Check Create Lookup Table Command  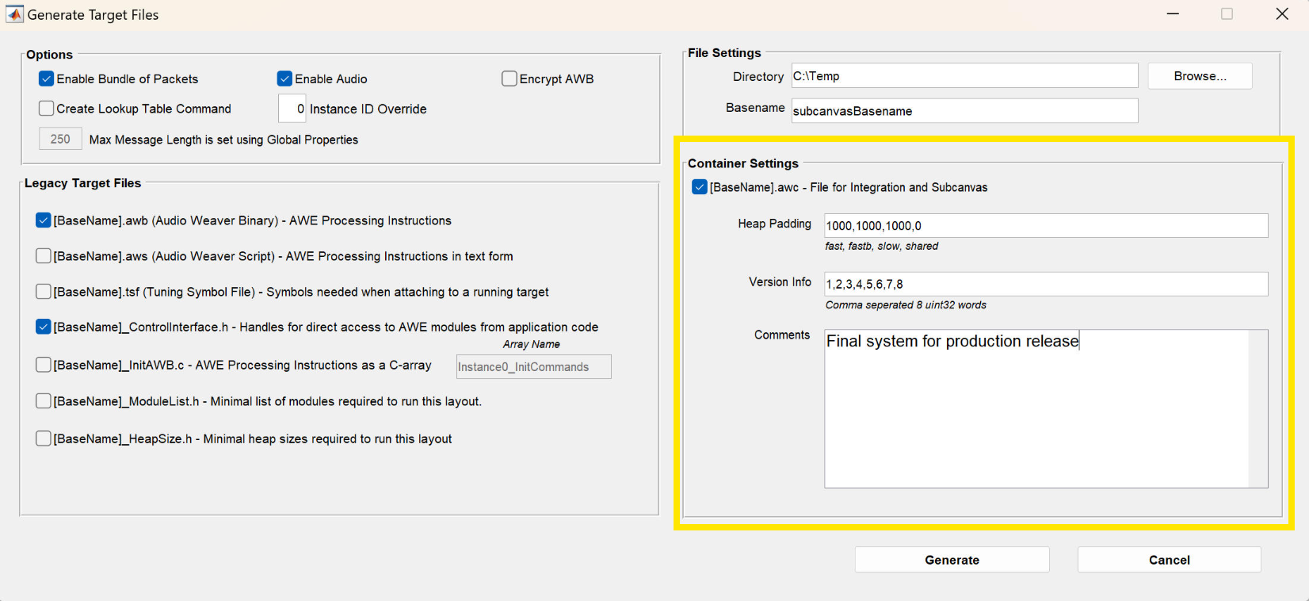pyautogui.click(x=47, y=109)
